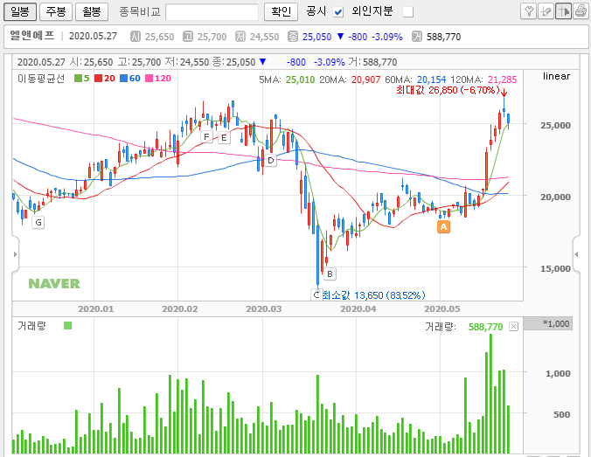Open disclosure marker C at minimum
Image resolution: width=591 pixels, height=457 pixels.
[x=316, y=294]
